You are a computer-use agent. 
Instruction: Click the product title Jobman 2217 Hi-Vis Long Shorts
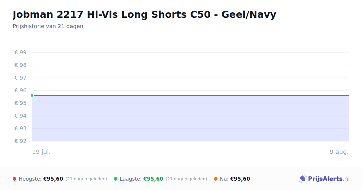144,14
